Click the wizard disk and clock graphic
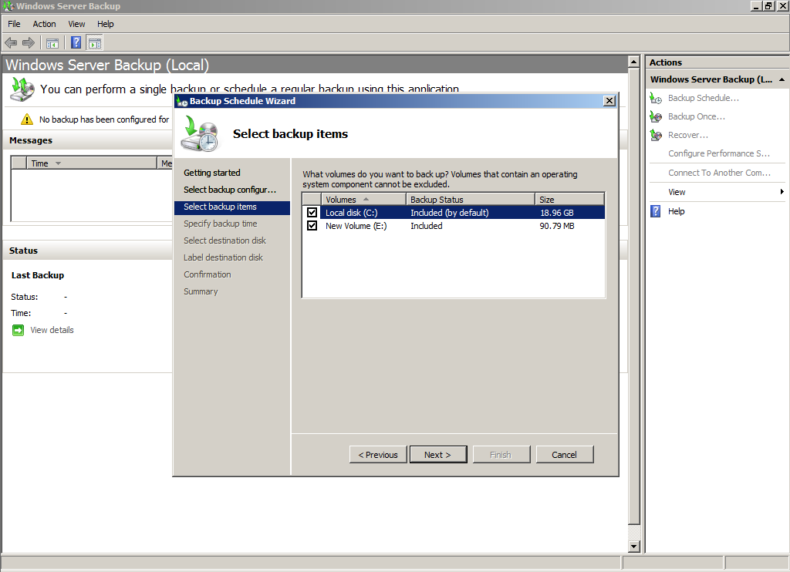Screen dimensions: 790x572 (201, 134)
